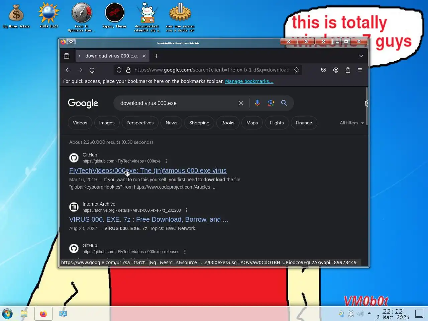
Task: Click results count text About 2,250,000 results
Action: click(111, 142)
